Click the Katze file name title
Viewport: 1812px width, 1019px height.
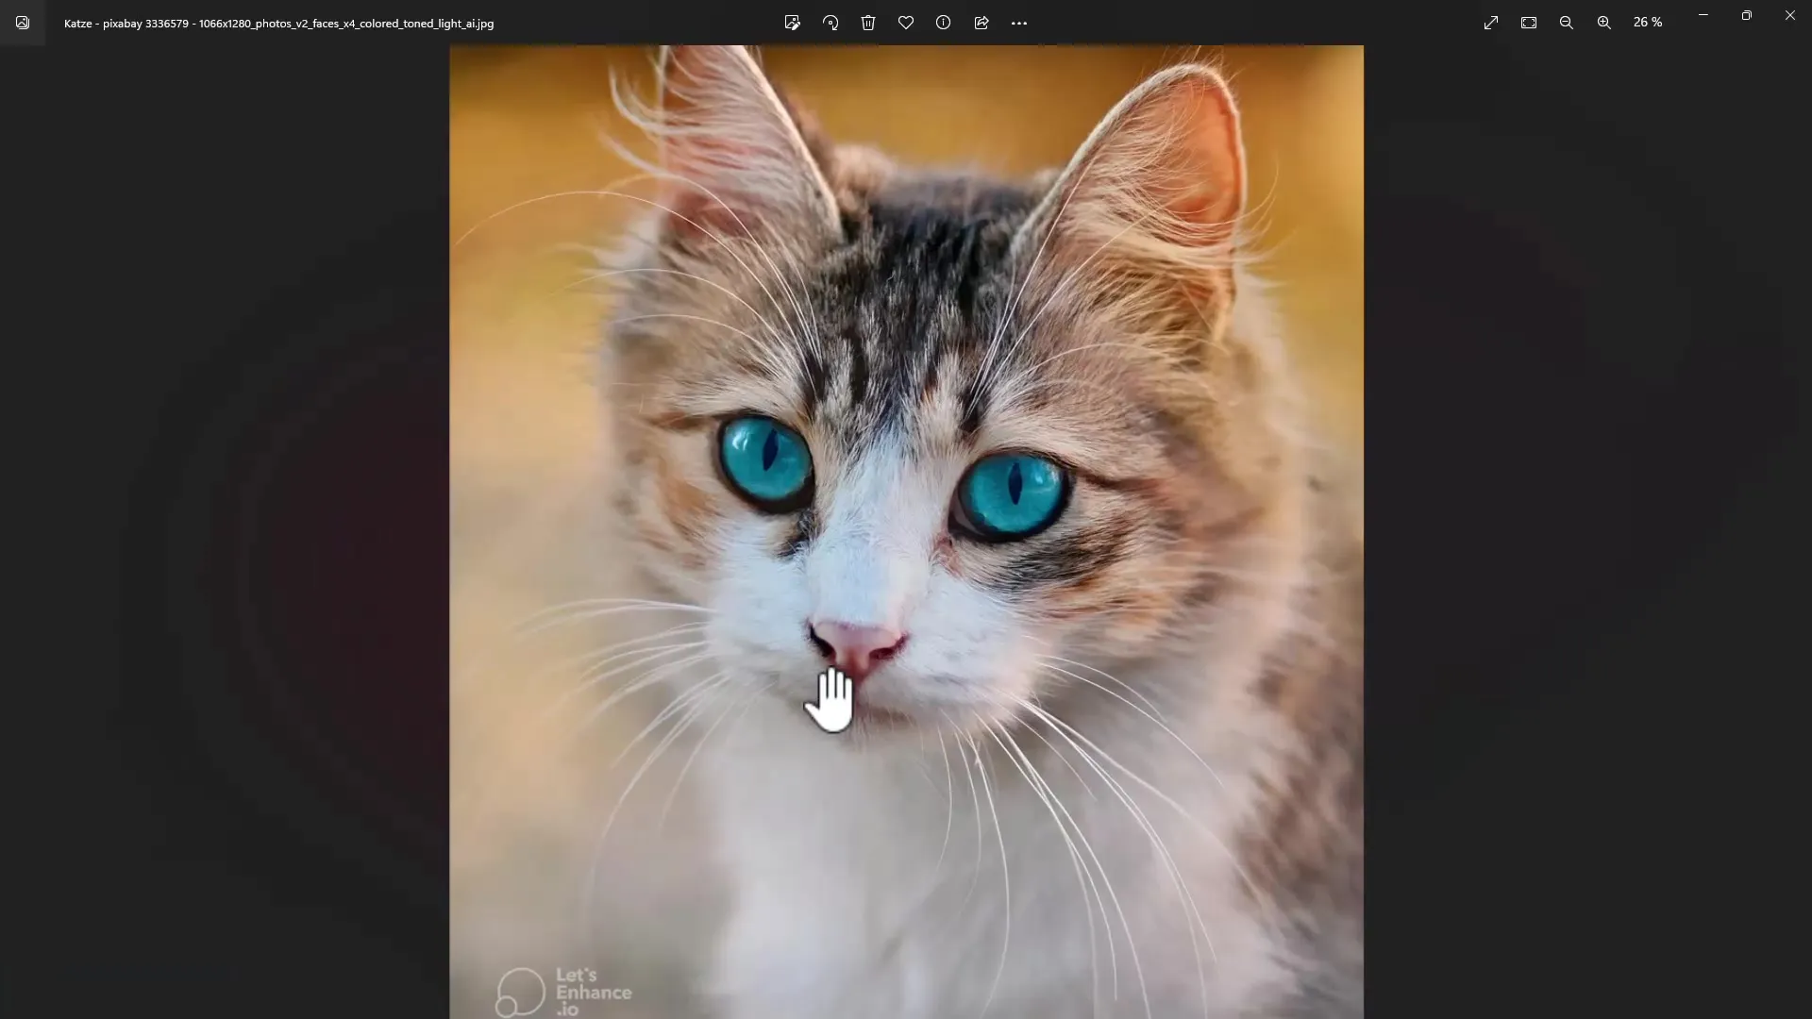point(278,24)
